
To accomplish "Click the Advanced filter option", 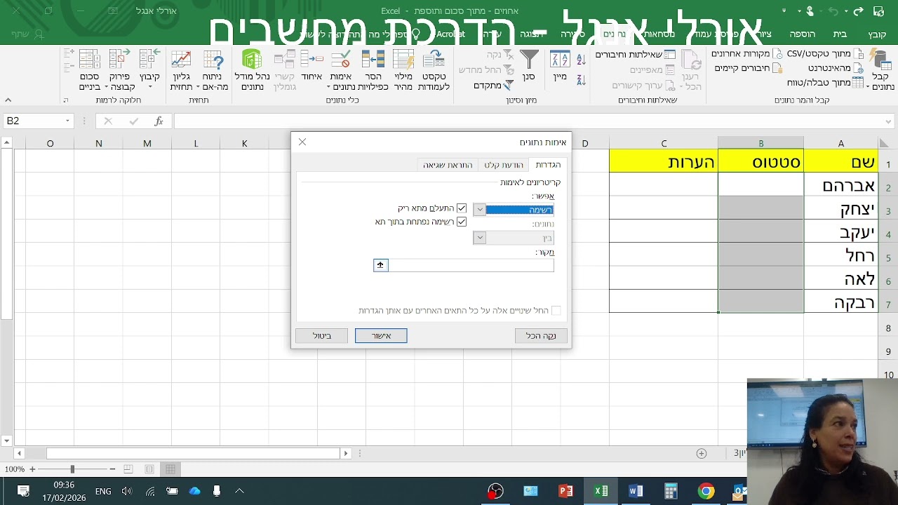I will pos(494,85).
